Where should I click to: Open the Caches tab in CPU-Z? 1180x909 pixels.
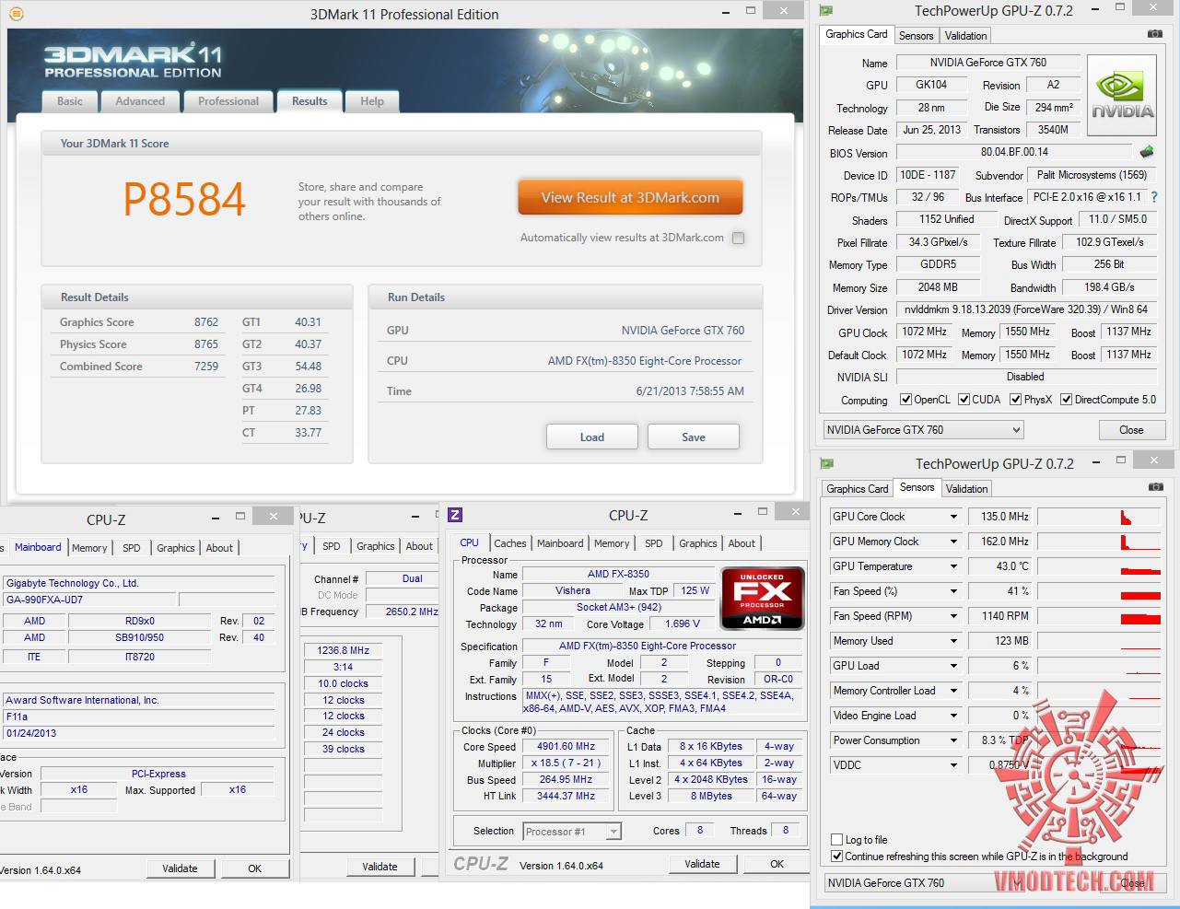510,543
